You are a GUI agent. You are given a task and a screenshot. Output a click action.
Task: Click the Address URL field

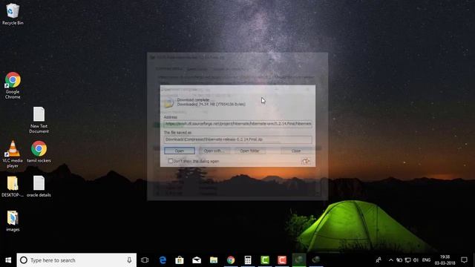pos(237,124)
